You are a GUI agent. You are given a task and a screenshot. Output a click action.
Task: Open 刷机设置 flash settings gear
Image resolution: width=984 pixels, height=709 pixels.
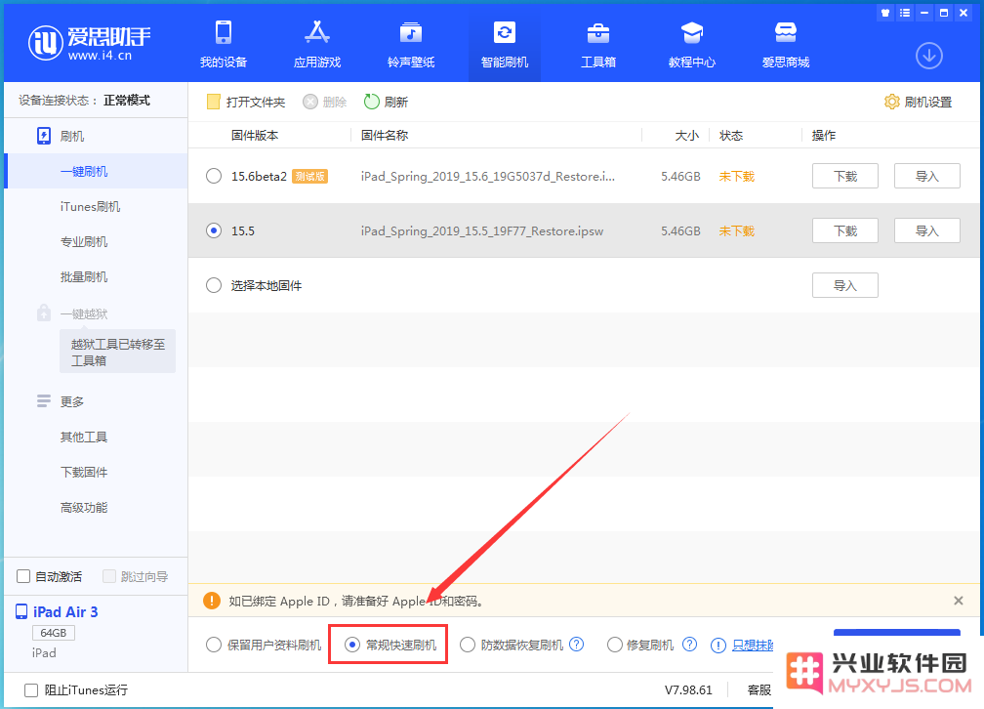918,102
